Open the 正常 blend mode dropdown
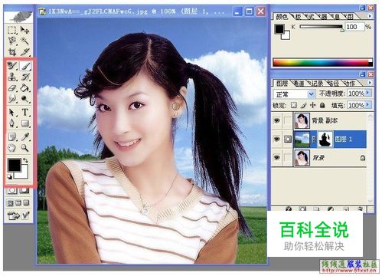 294,94
